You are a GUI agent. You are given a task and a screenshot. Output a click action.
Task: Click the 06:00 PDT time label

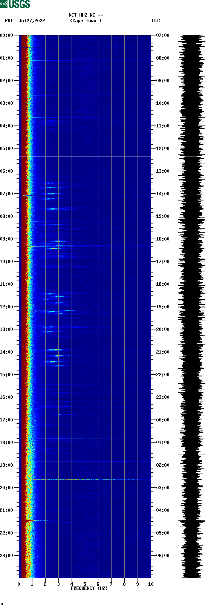7,171
